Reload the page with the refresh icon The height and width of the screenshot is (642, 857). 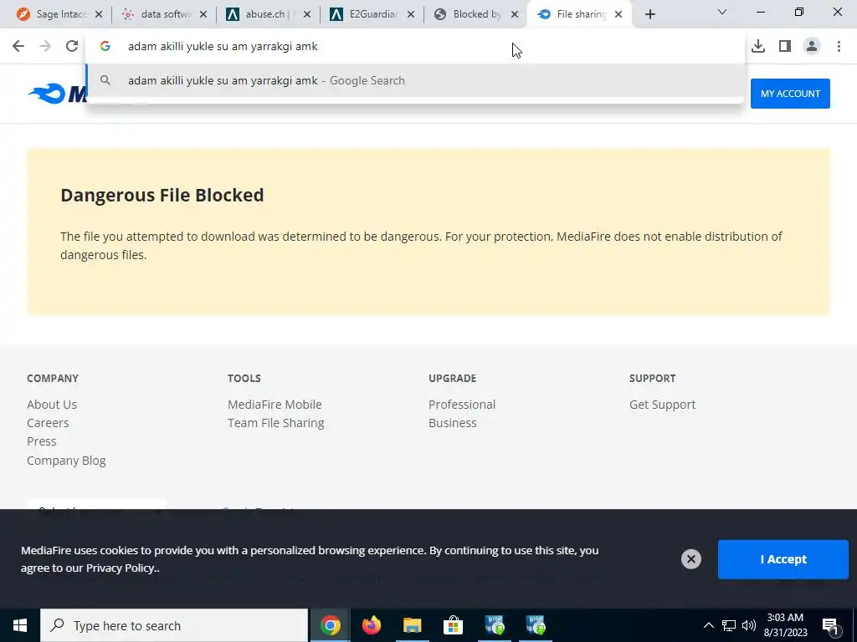(x=72, y=47)
